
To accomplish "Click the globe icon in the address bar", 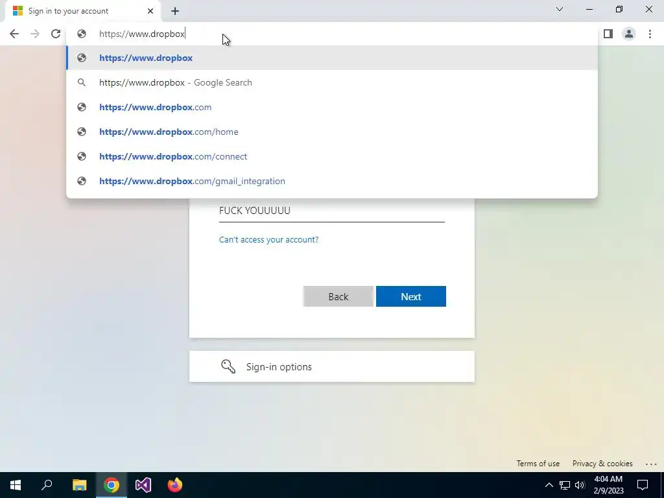I will (82, 34).
